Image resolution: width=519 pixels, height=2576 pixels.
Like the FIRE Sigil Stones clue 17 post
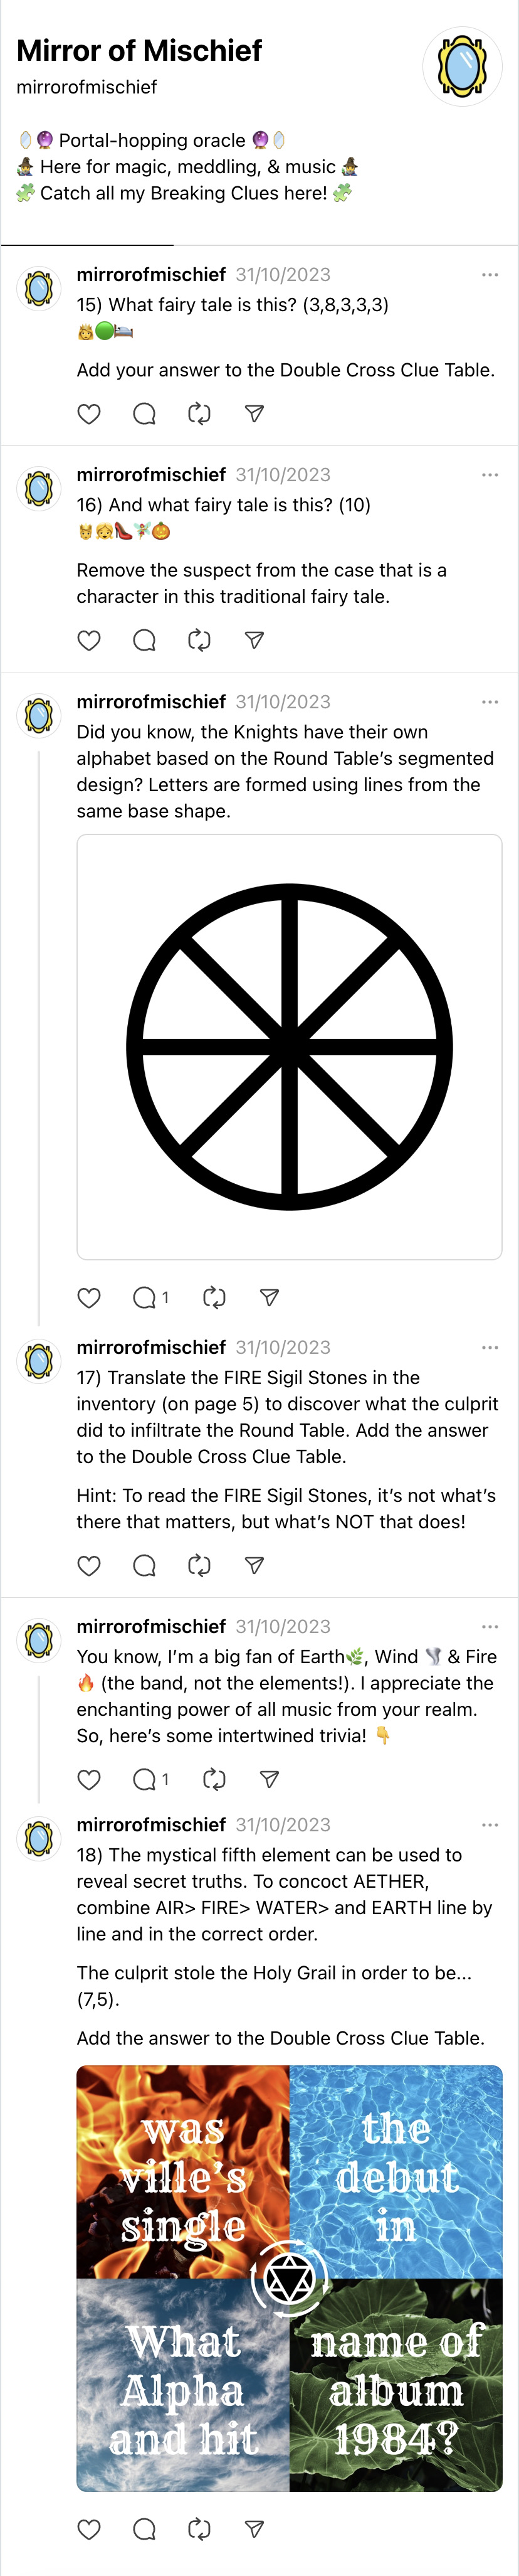coord(89,1565)
